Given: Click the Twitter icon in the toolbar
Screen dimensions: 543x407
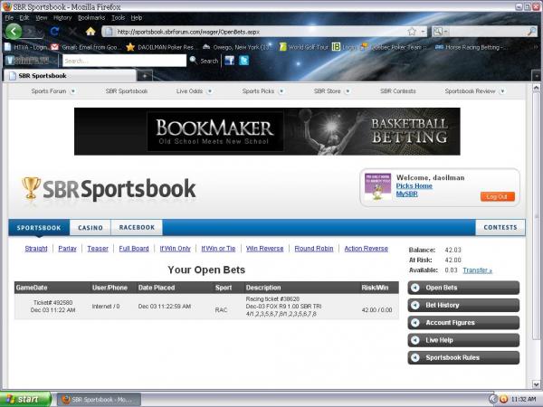Looking at the screenshot, I should pyautogui.click(x=243, y=61).
